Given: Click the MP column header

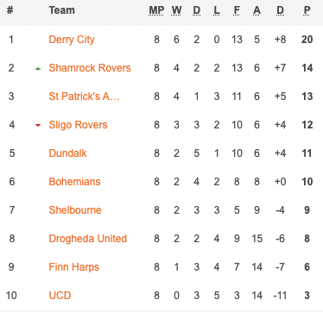Looking at the screenshot, I should (156, 10).
